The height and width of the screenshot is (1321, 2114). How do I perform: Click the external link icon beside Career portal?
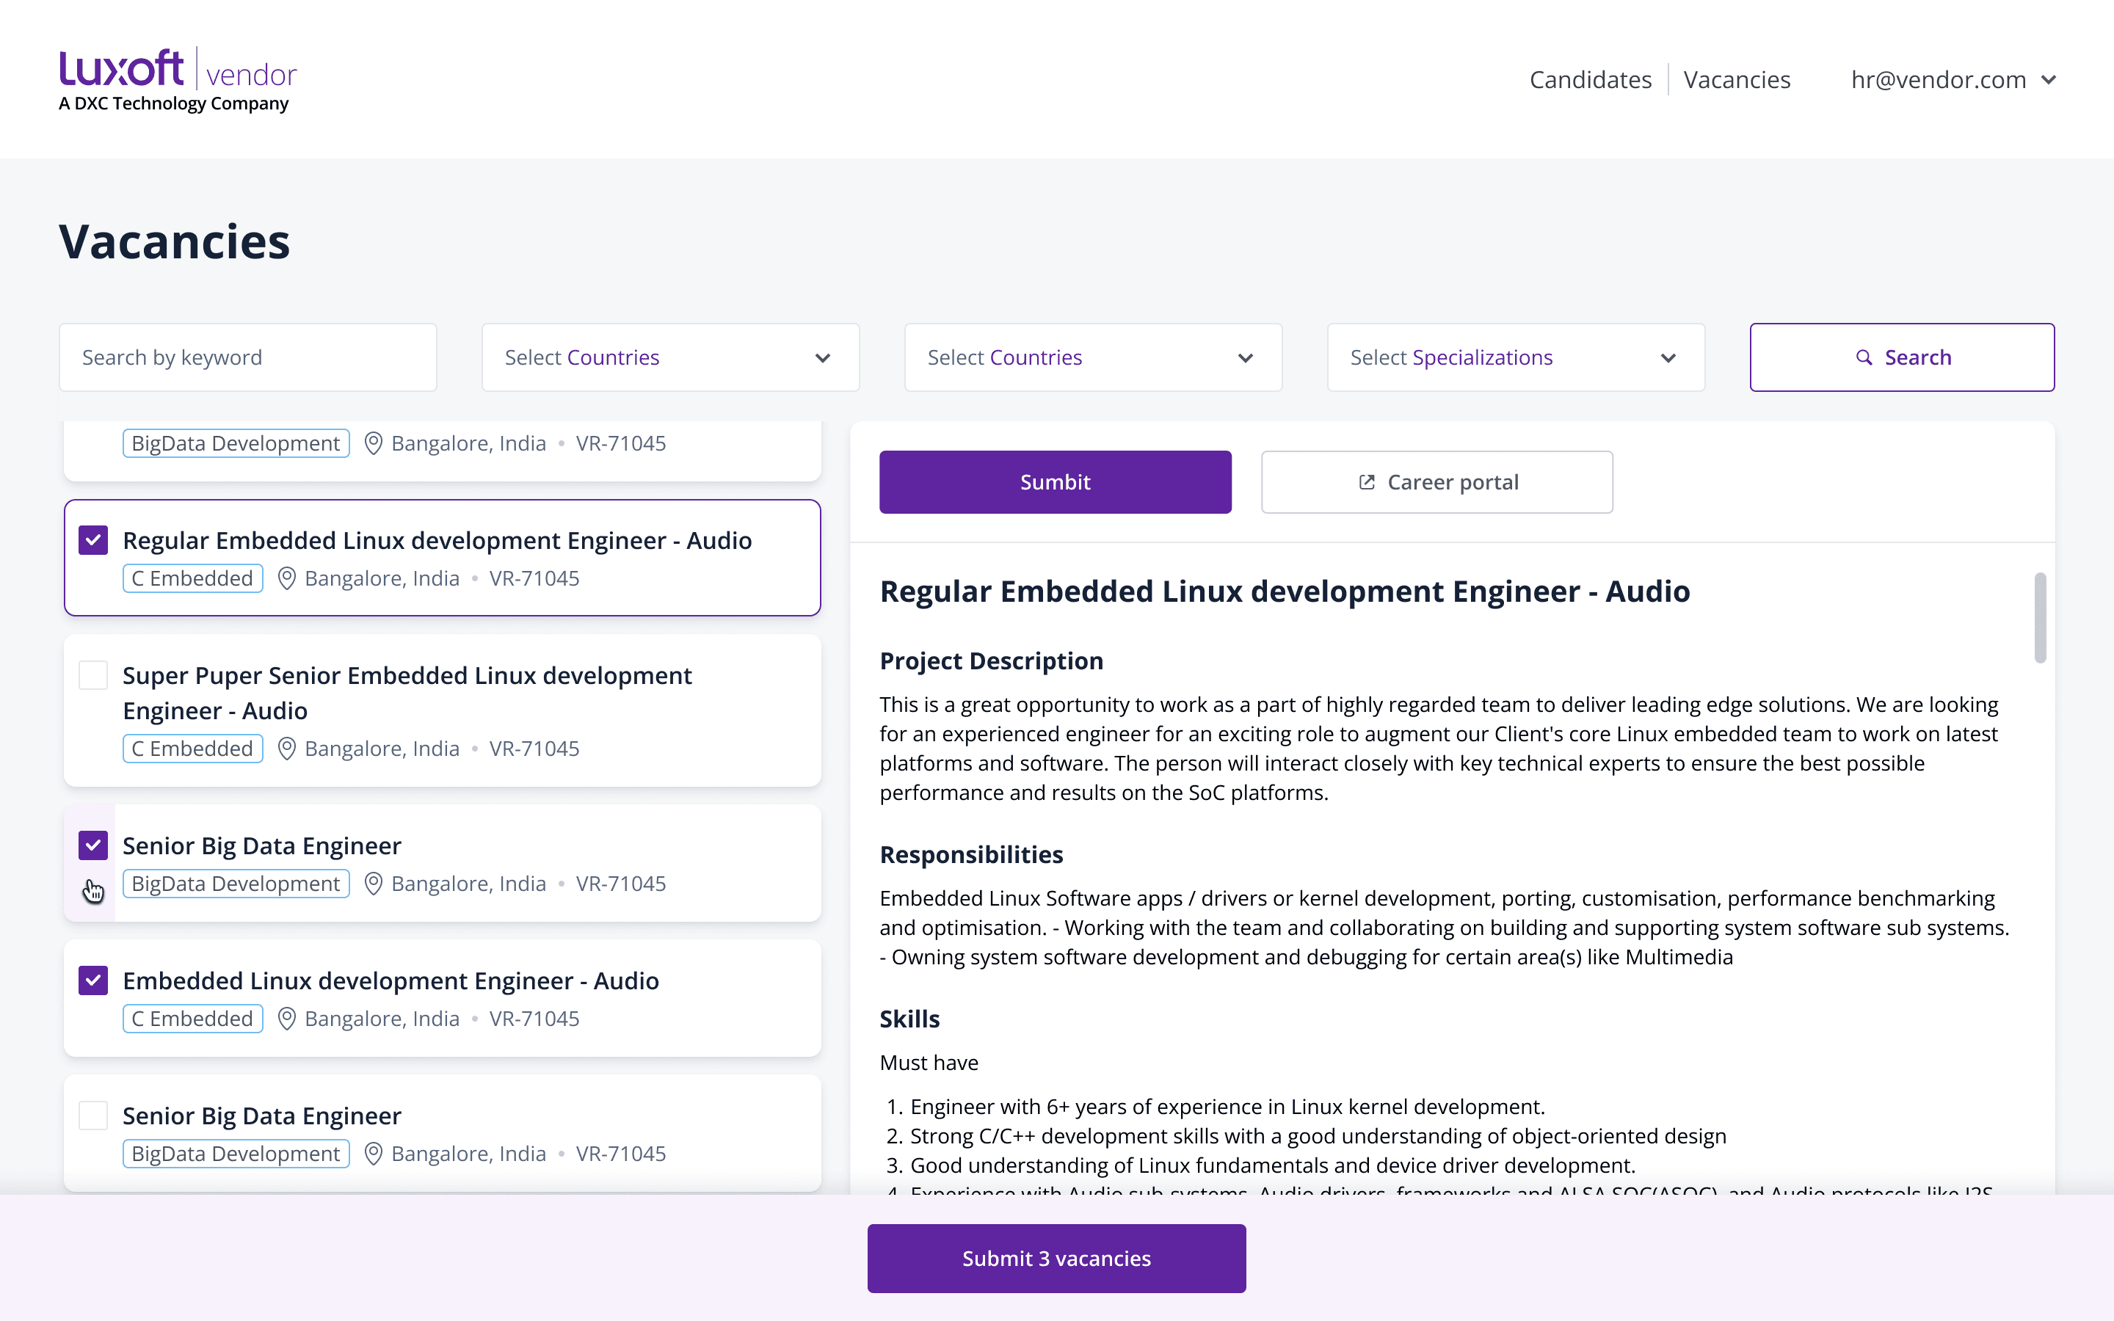point(1366,482)
